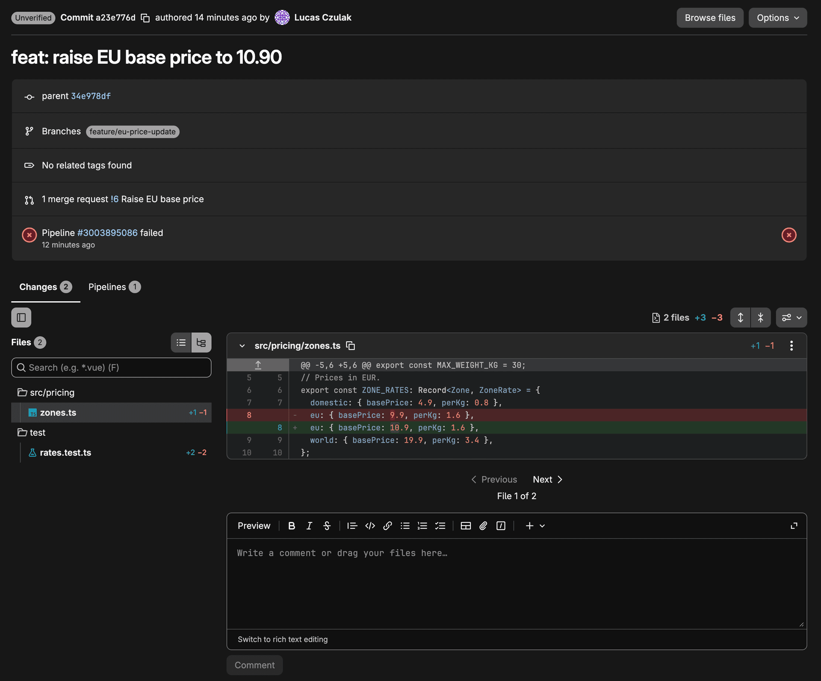Apply italic formatting in comment editor

[309, 526]
